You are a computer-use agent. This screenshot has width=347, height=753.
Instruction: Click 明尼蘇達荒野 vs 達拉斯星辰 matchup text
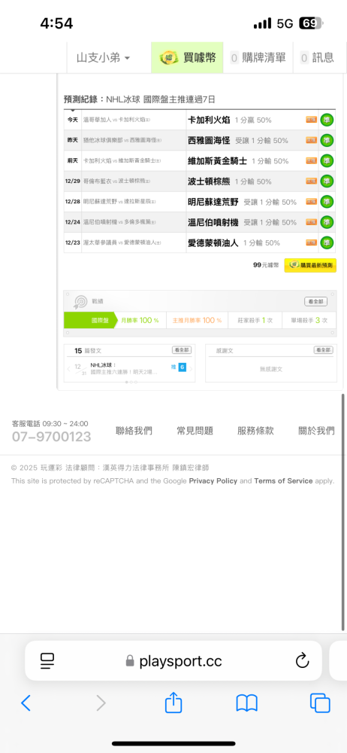click(x=119, y=202)
